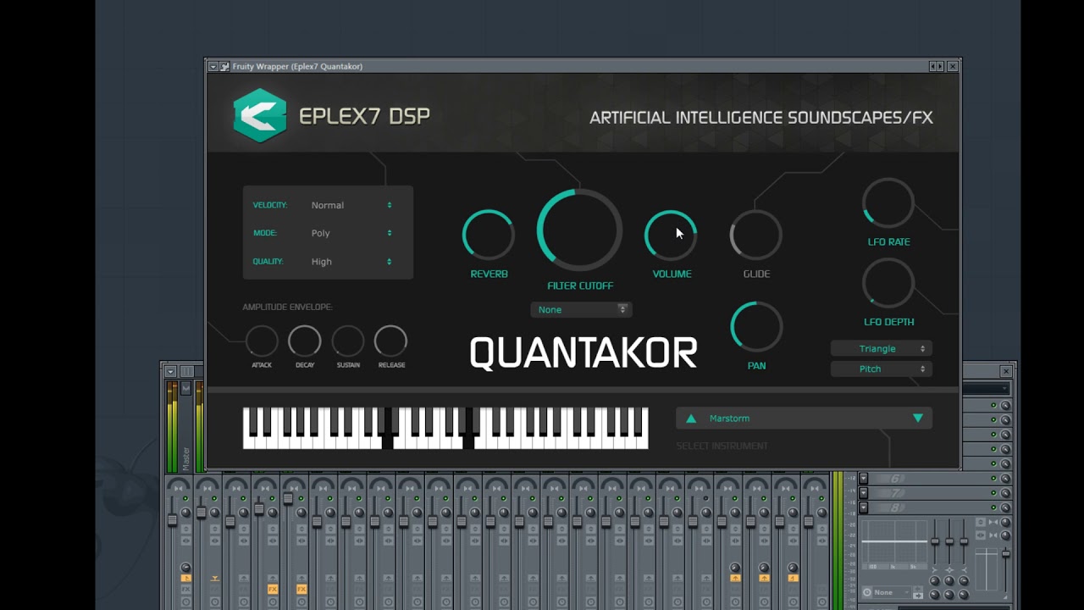Click the Filter Cutoff knob
Image resolution: width=1084 pixels, height=610 pixels.
(x=580, y=230)
